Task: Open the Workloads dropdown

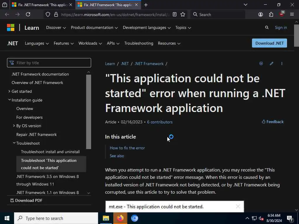Action: coord(90,43)
